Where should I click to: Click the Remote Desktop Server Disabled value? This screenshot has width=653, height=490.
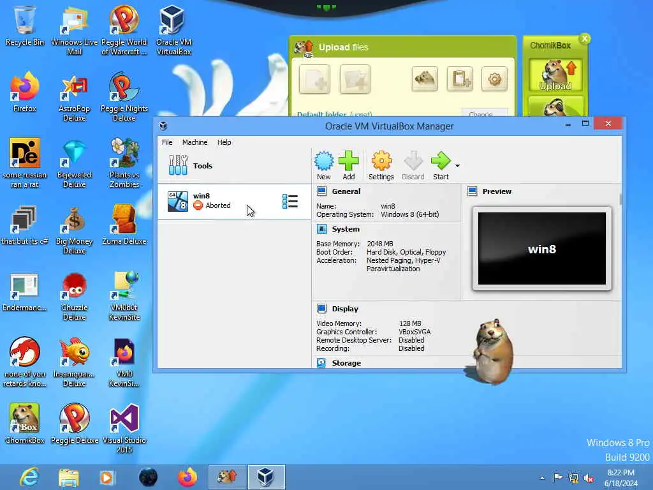(x=411, y=340)
